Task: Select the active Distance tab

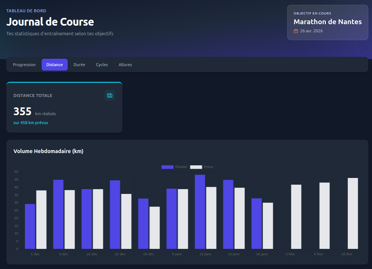Action: pos(54,65)
